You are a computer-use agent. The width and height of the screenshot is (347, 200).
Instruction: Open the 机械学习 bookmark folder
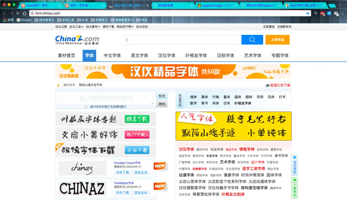(x=99, y=20)
